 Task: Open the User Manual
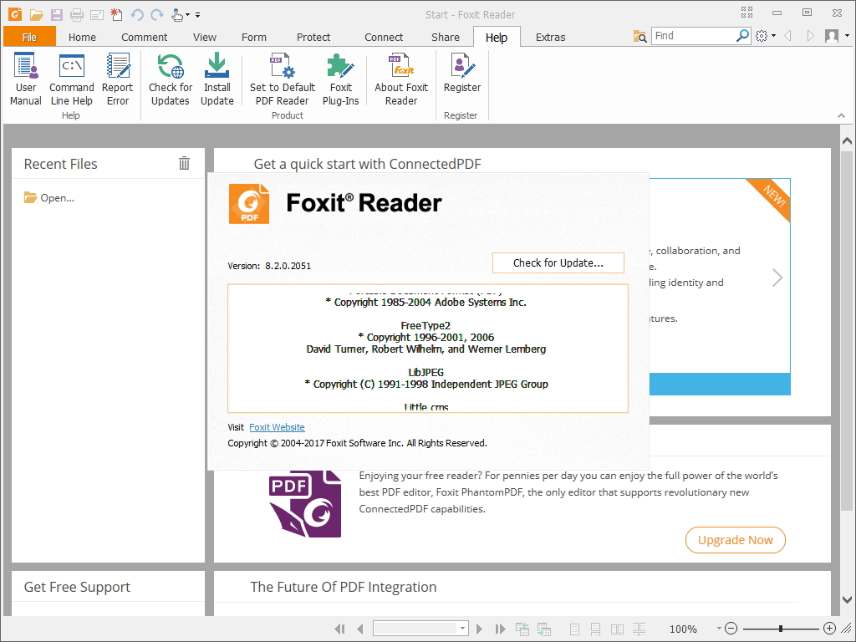click(x=25, y=78)
